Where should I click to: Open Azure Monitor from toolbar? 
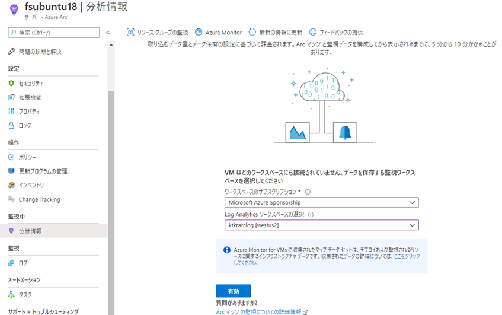pyautogui.click(x=219, y=32)
